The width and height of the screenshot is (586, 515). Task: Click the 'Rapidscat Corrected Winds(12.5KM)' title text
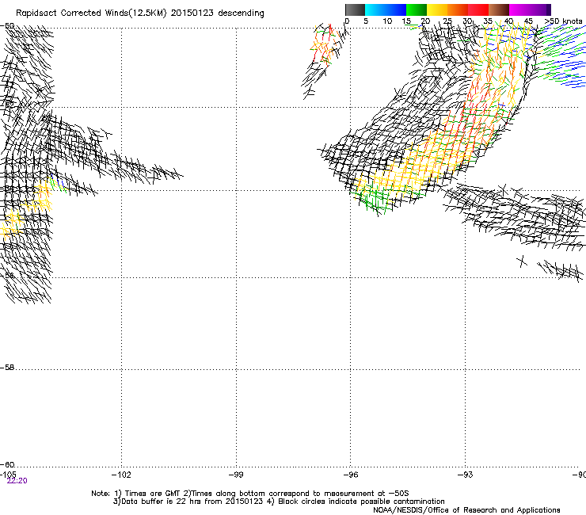coord(91,13)
